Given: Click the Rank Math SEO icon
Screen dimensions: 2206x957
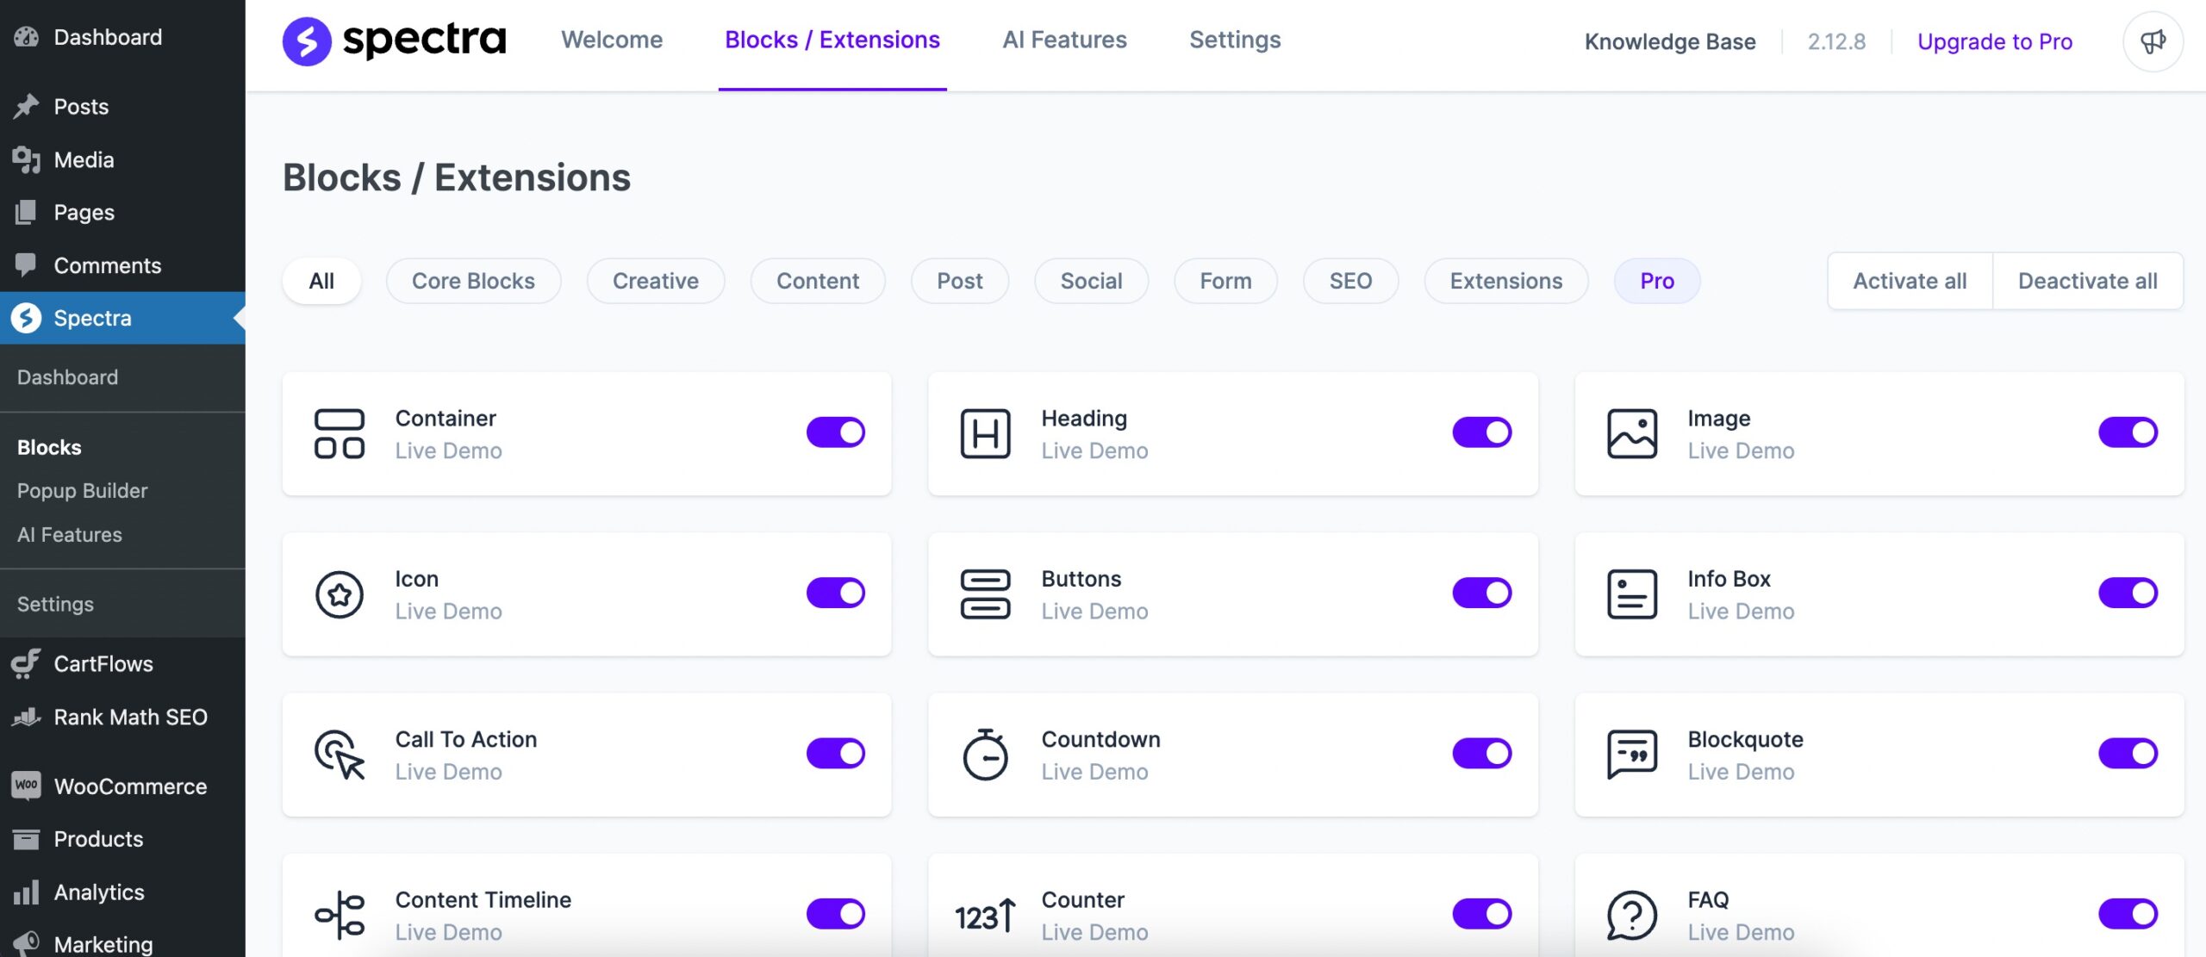Looking at the screenshot, I should [x=26, y=717].
